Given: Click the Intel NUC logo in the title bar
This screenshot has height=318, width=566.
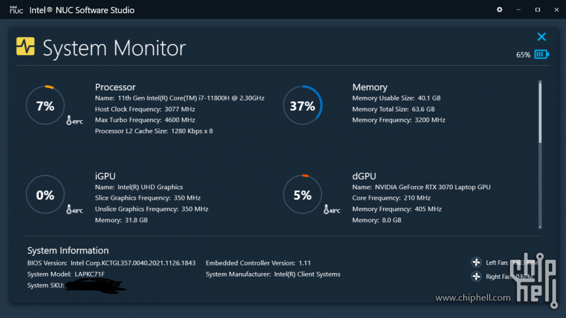Looking at the screenshot, I should (16, 10).
